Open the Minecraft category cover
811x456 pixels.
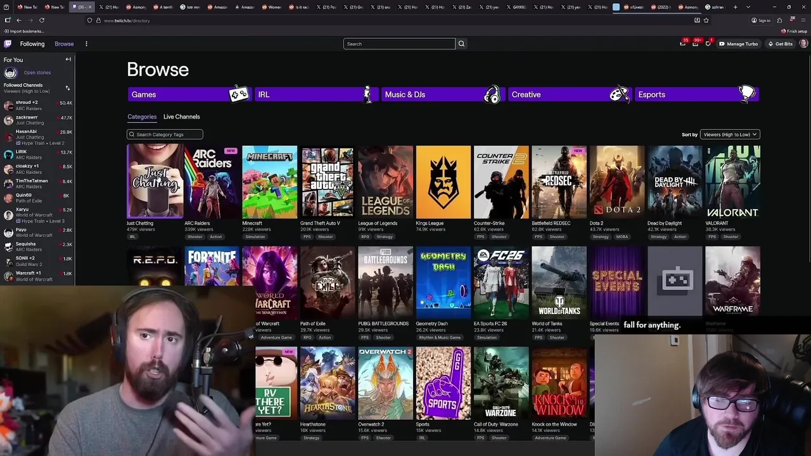tap(269, 182)
